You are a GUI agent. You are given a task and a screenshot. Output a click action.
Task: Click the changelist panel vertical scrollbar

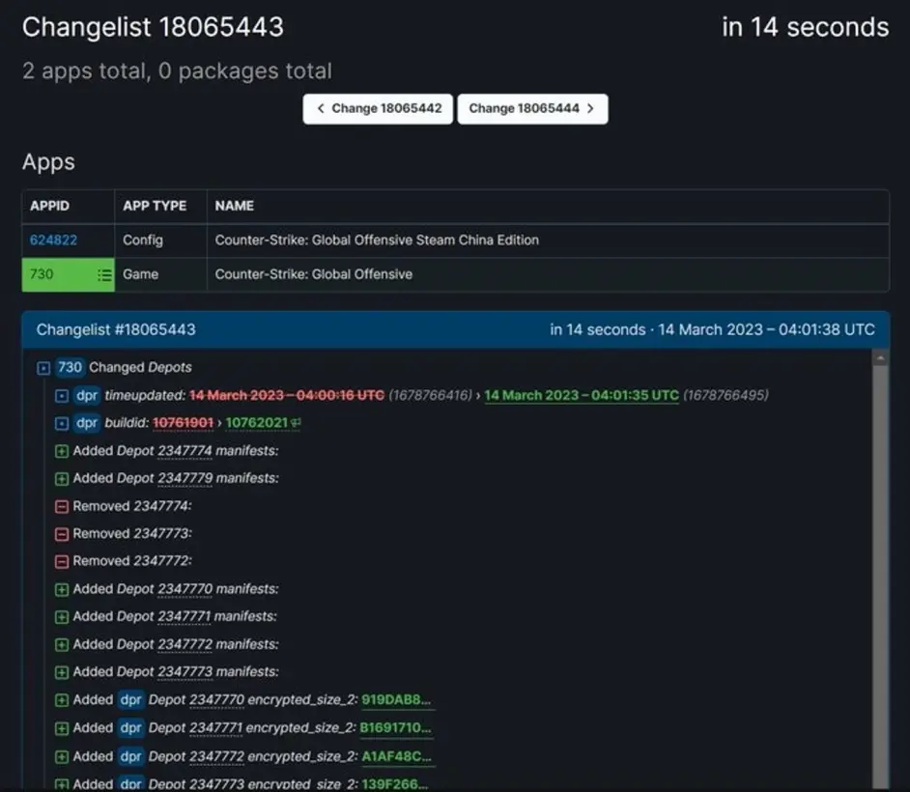(x=880, y=570)
